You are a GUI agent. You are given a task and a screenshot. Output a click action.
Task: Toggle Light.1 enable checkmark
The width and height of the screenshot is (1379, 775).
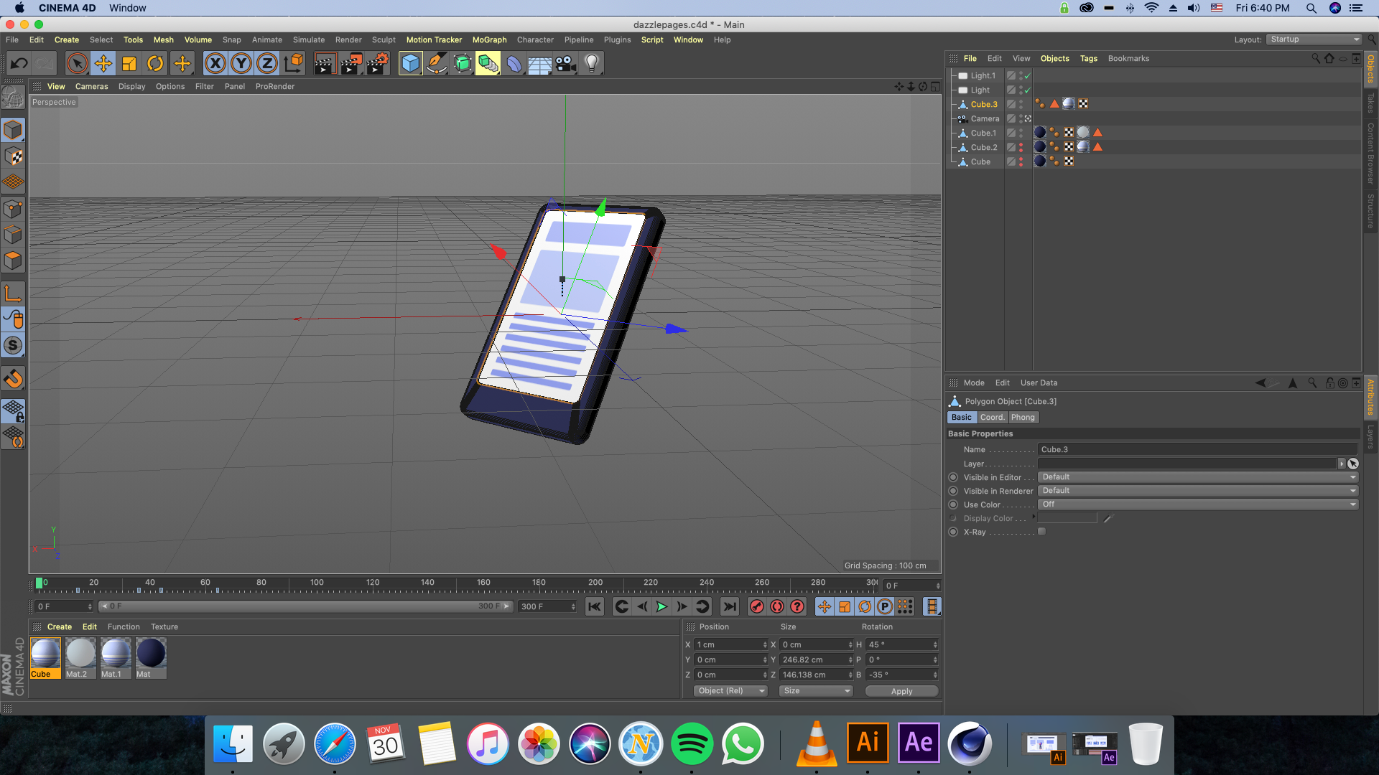click(x=1028, y=76)
